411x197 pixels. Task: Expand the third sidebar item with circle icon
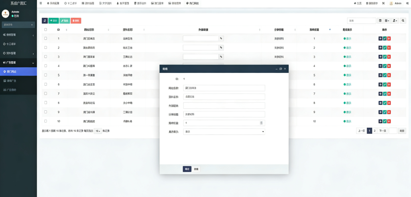pyautogui.click(x=18, y=53)
